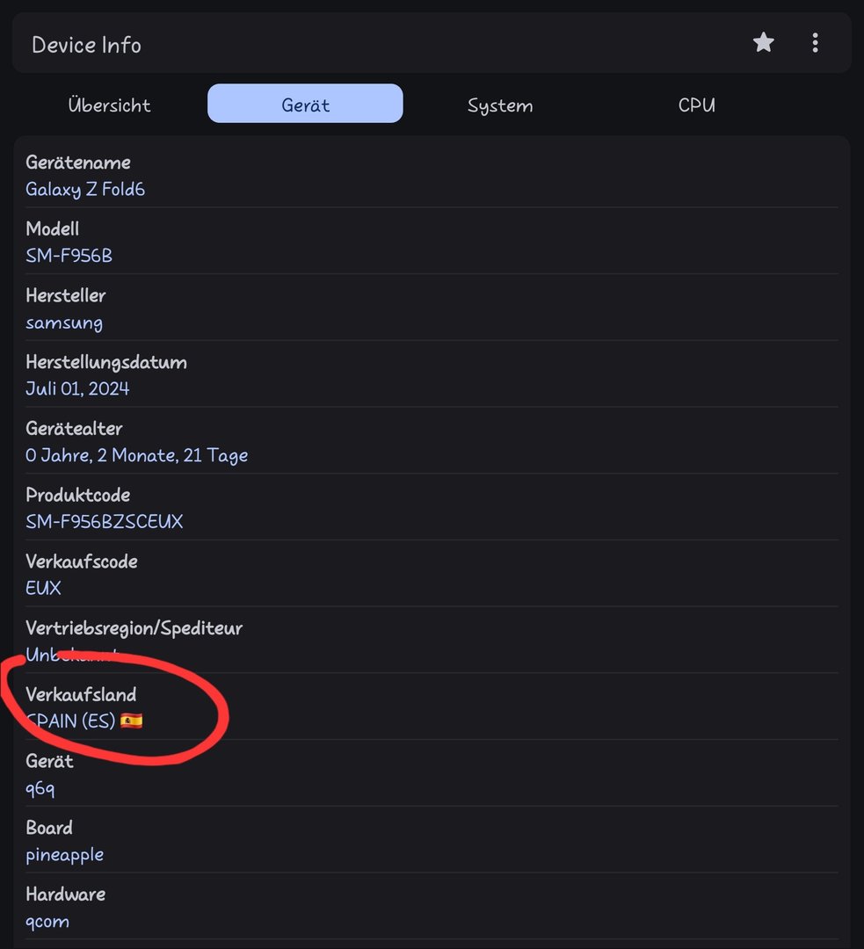Tap the Verkaufsland SPAIN (ES) value
Viewport: 864px width, 949px height.
coord(84,721)
